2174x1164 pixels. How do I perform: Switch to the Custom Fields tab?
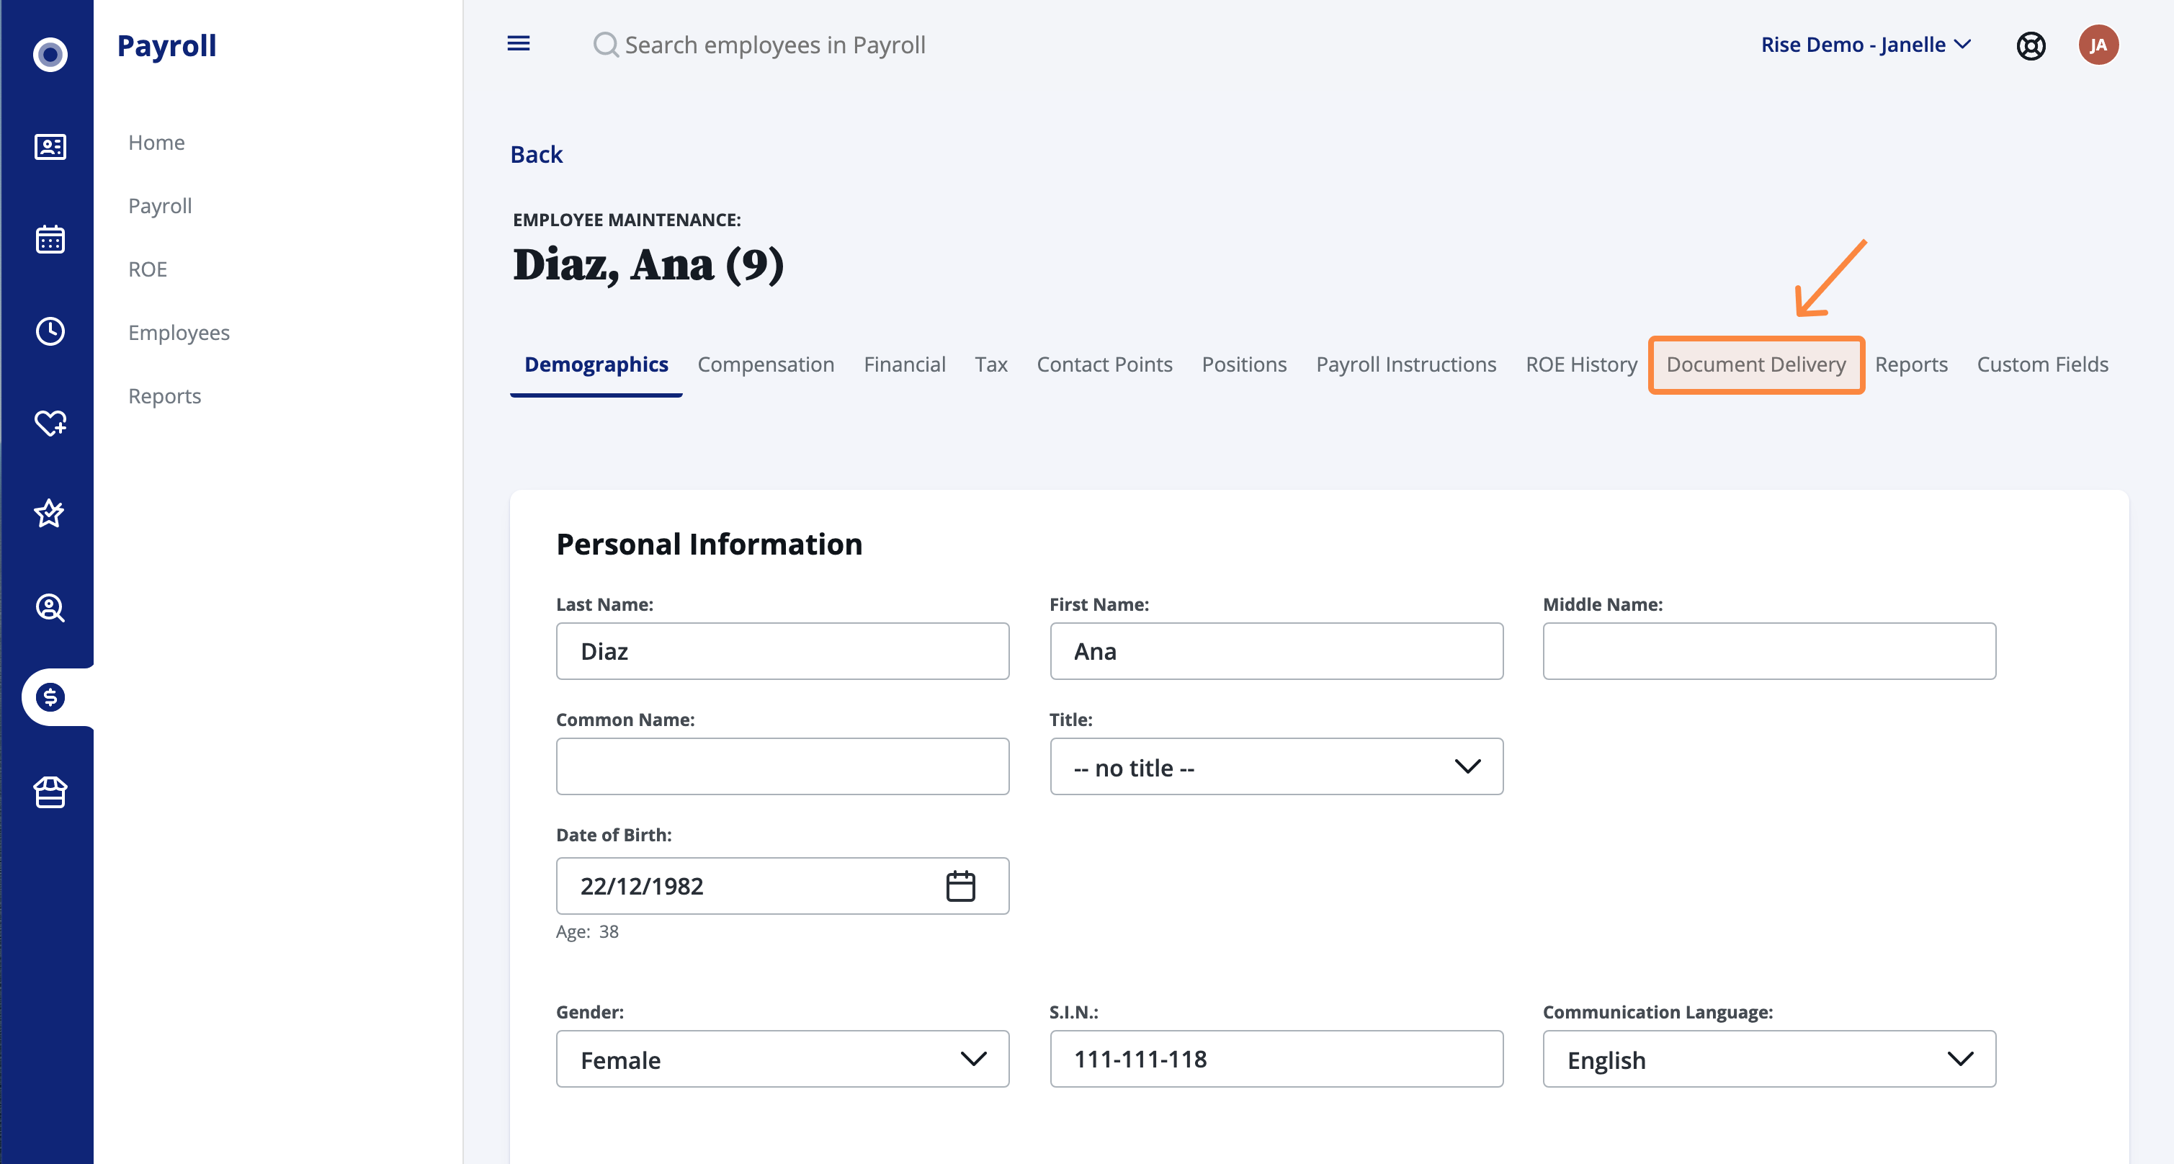[x=2042, y=364]
